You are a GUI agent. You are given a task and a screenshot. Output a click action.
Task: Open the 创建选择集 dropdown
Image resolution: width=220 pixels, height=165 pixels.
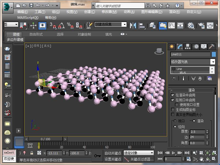pos(124,25)
